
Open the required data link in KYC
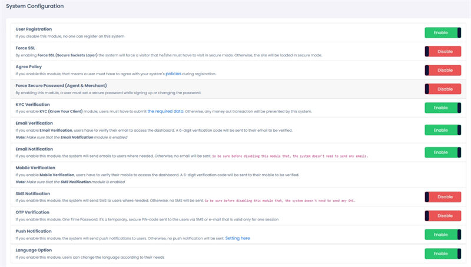coord(169,111)
